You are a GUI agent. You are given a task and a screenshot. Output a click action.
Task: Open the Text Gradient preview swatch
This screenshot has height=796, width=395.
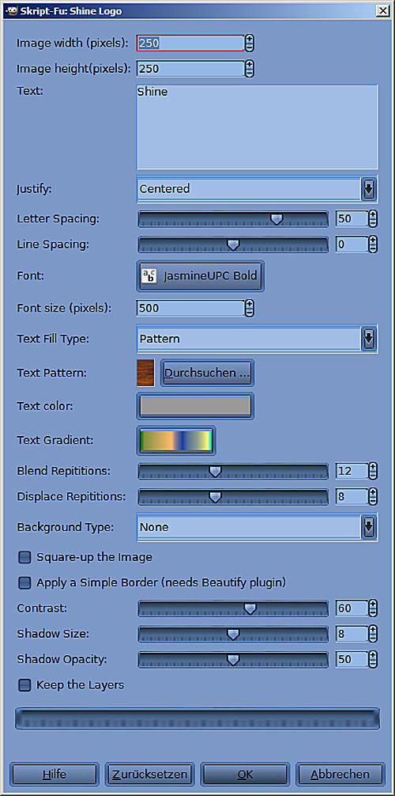click(x=176, y=440)
